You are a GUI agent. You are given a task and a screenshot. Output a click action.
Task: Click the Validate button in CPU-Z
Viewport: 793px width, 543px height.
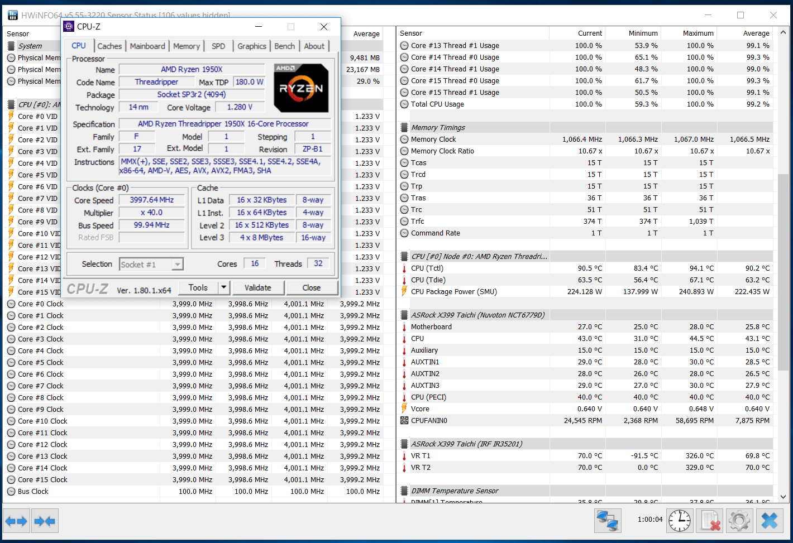(x=258, y=287)
